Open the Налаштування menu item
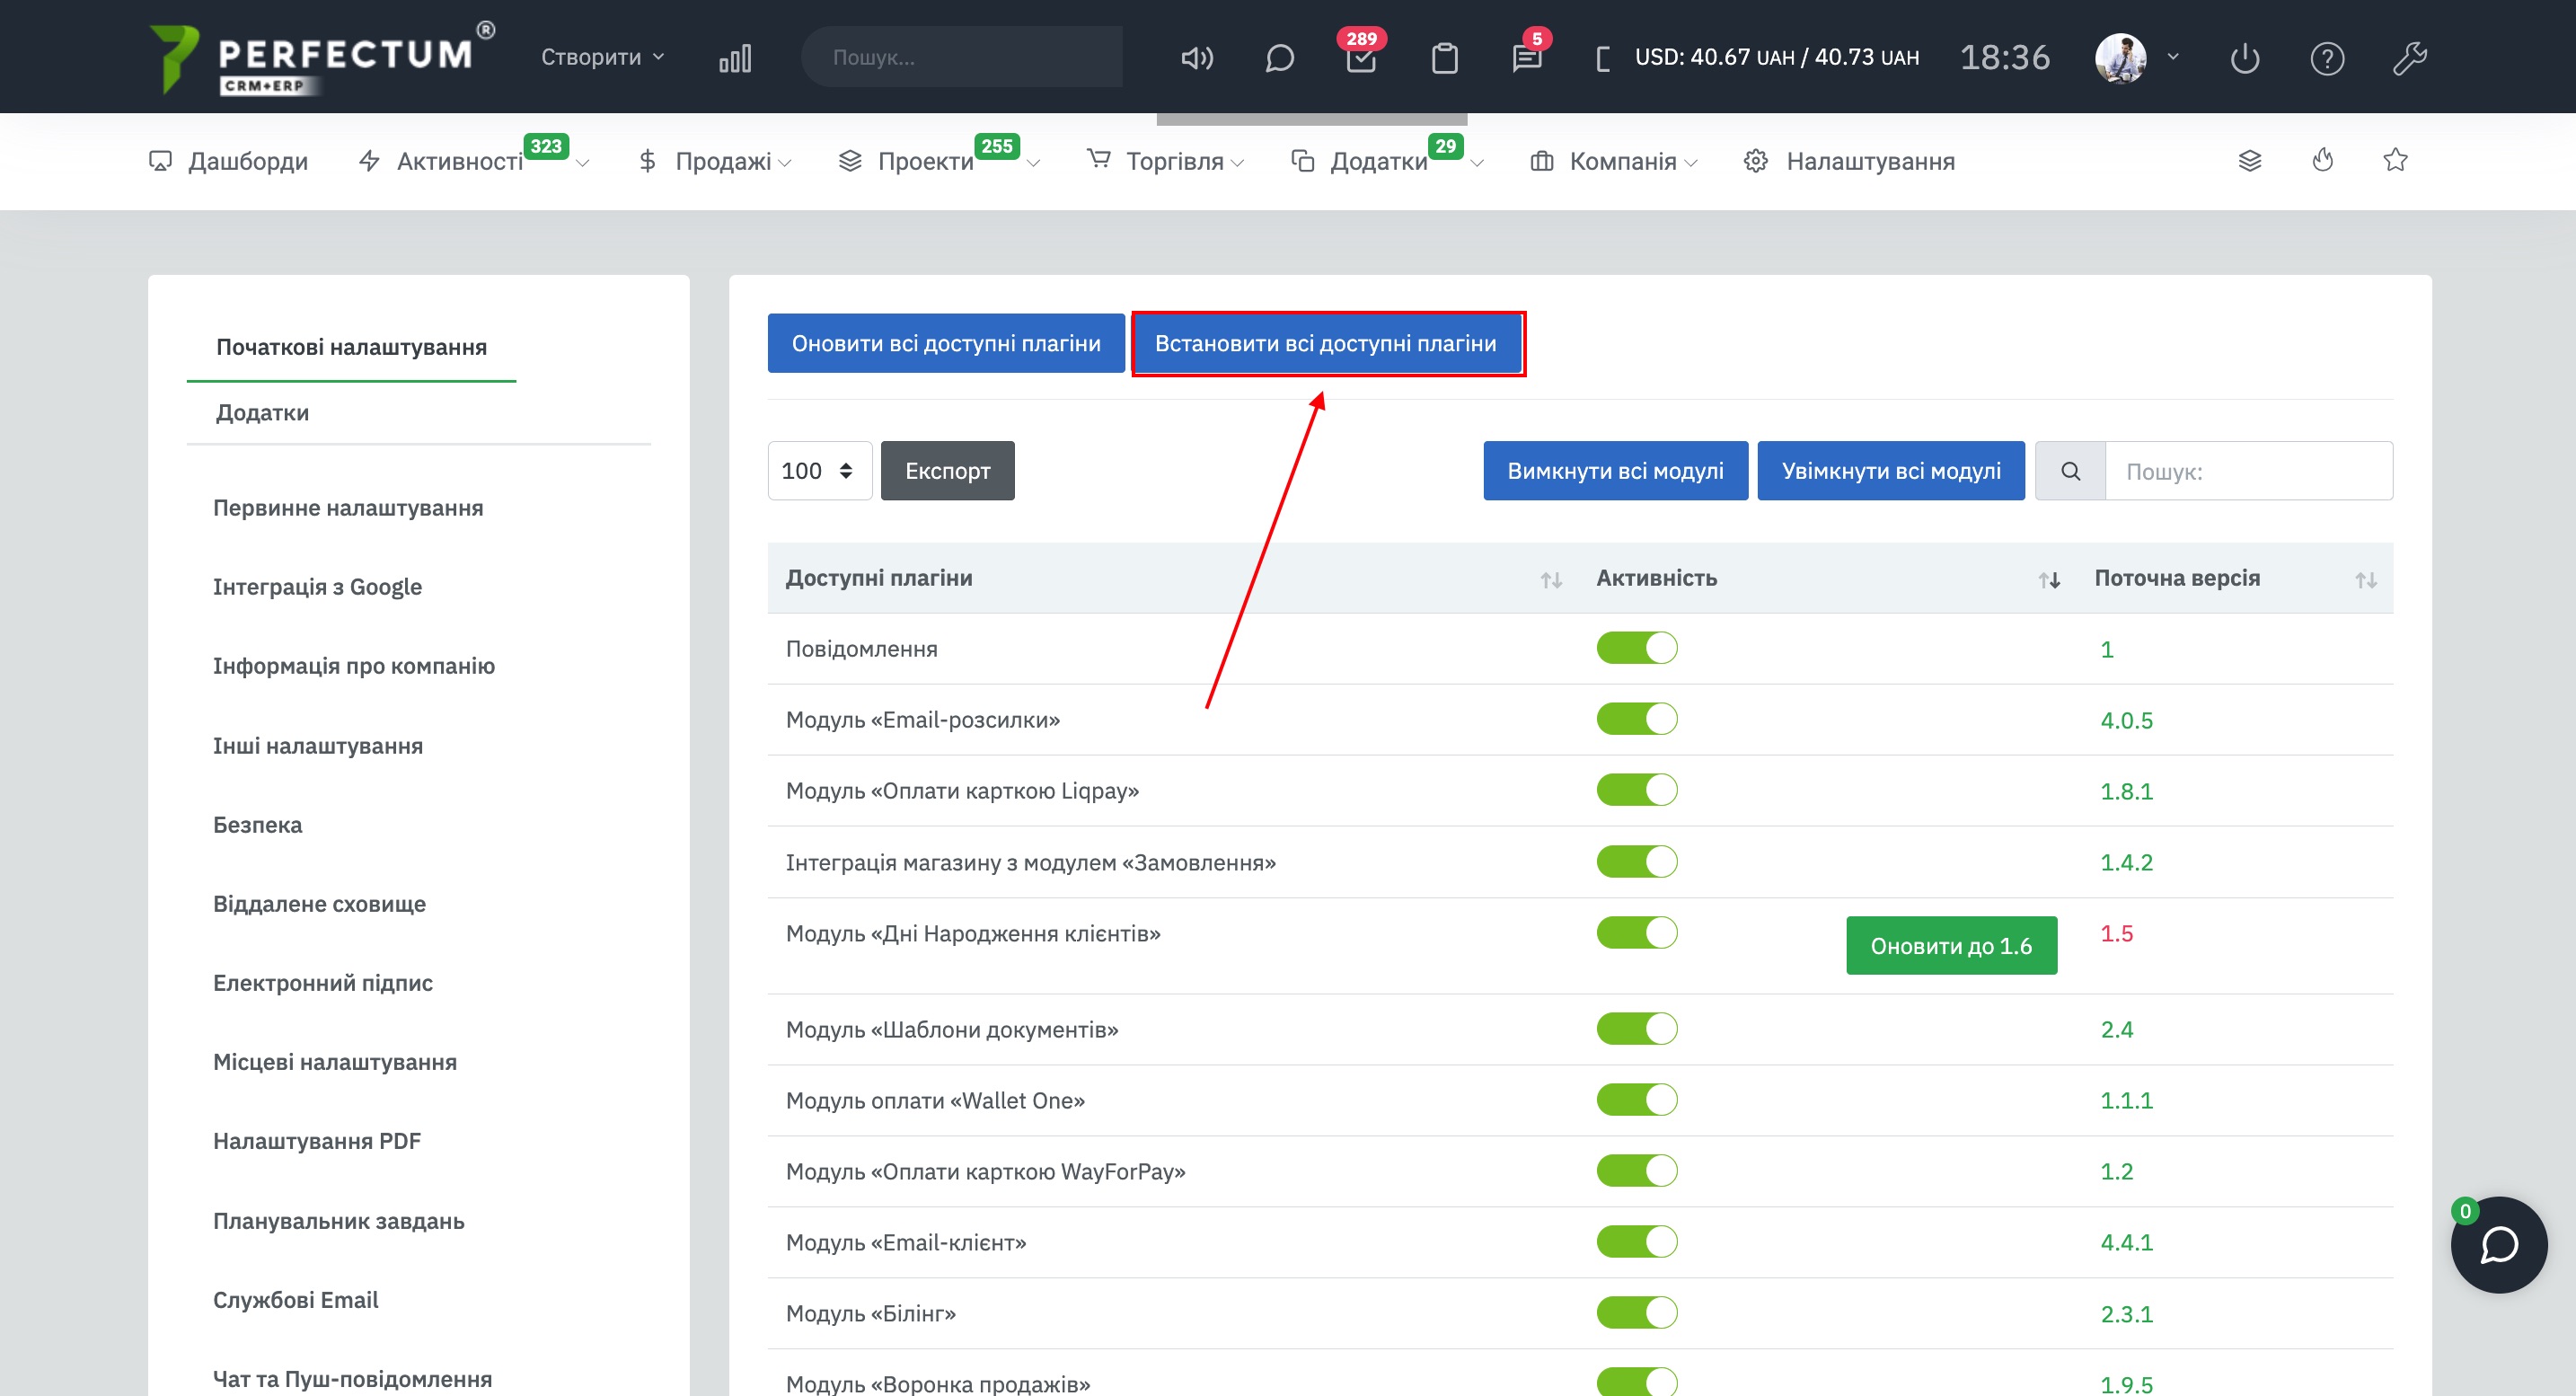The width and height of the screenshot is (2576, 1396). click(1868, 161)
